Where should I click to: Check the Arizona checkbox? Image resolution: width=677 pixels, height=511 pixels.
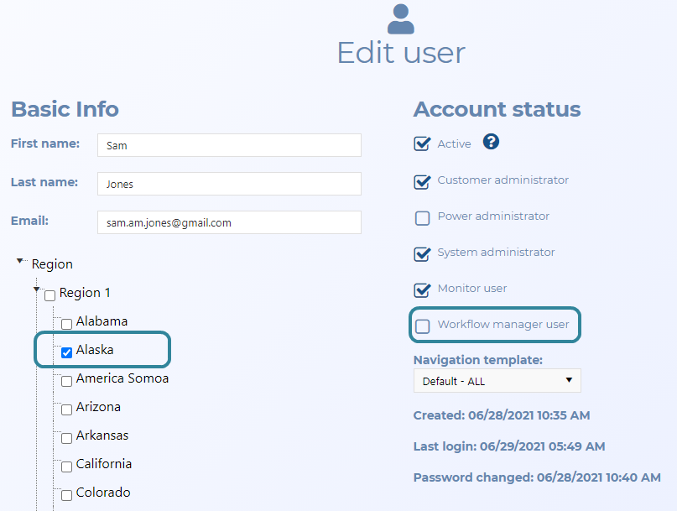66,409
